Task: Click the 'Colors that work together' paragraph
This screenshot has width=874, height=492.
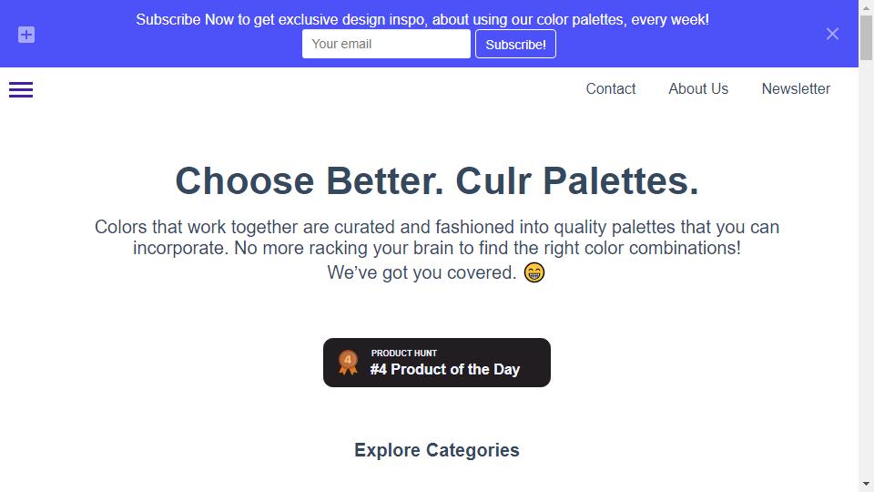Action: [x=437, y=250]
